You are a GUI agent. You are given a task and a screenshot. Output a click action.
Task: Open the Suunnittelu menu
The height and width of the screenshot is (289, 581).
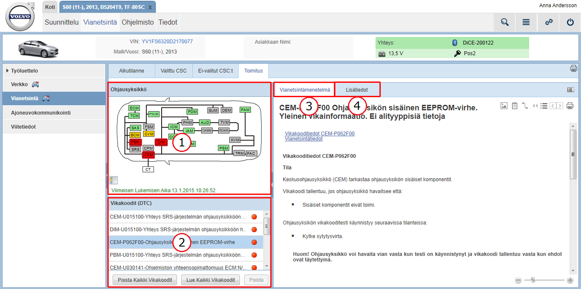pyautogui.click(x=62, y=22)
